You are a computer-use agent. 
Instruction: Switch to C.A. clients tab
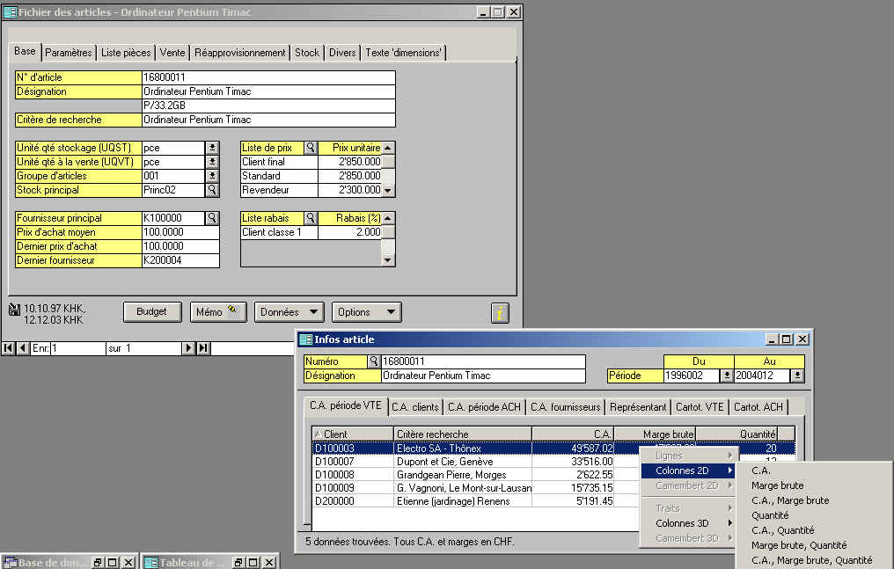click(415, 407)
